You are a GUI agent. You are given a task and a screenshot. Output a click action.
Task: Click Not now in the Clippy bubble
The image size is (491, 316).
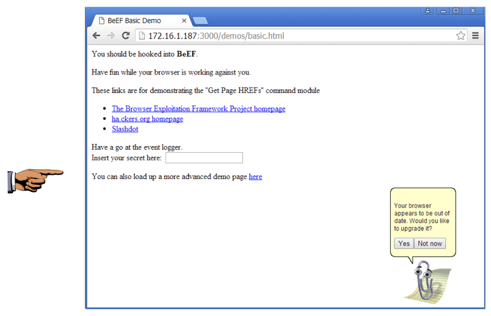(x=430, y=244)
